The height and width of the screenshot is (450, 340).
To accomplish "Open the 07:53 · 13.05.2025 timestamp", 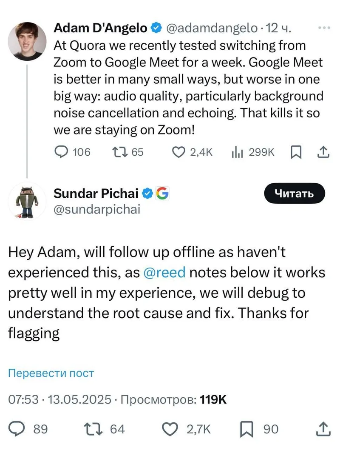I will (x=60, y=400).
